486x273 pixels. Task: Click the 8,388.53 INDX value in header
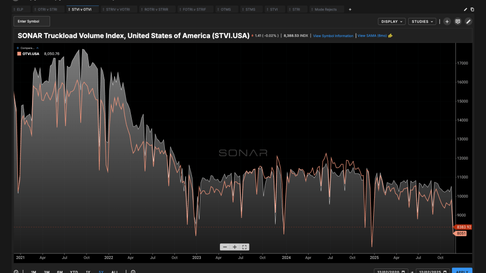(296, 36)
